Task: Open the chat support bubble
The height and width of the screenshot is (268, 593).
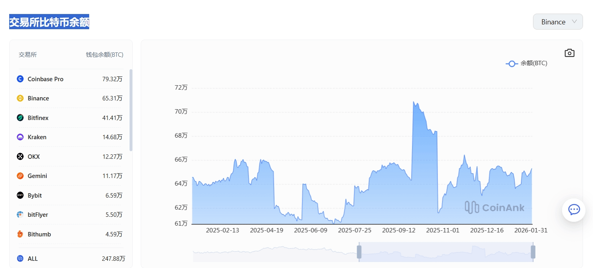Action: (x=574, y=210)
